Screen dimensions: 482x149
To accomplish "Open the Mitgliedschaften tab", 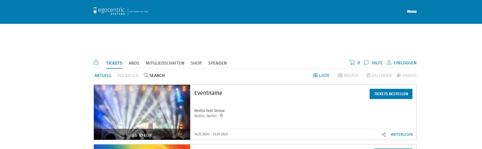I will pos(165,63).
